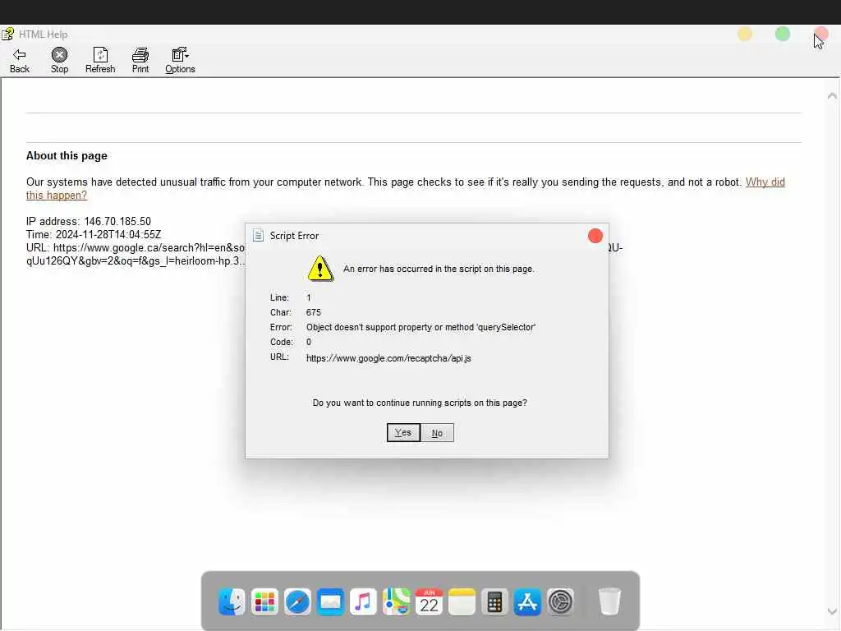Image resolution: width=841 pixels, height=631 pixels.
Task: Open Calendar showing 22 in the dock
Action: 429,601
